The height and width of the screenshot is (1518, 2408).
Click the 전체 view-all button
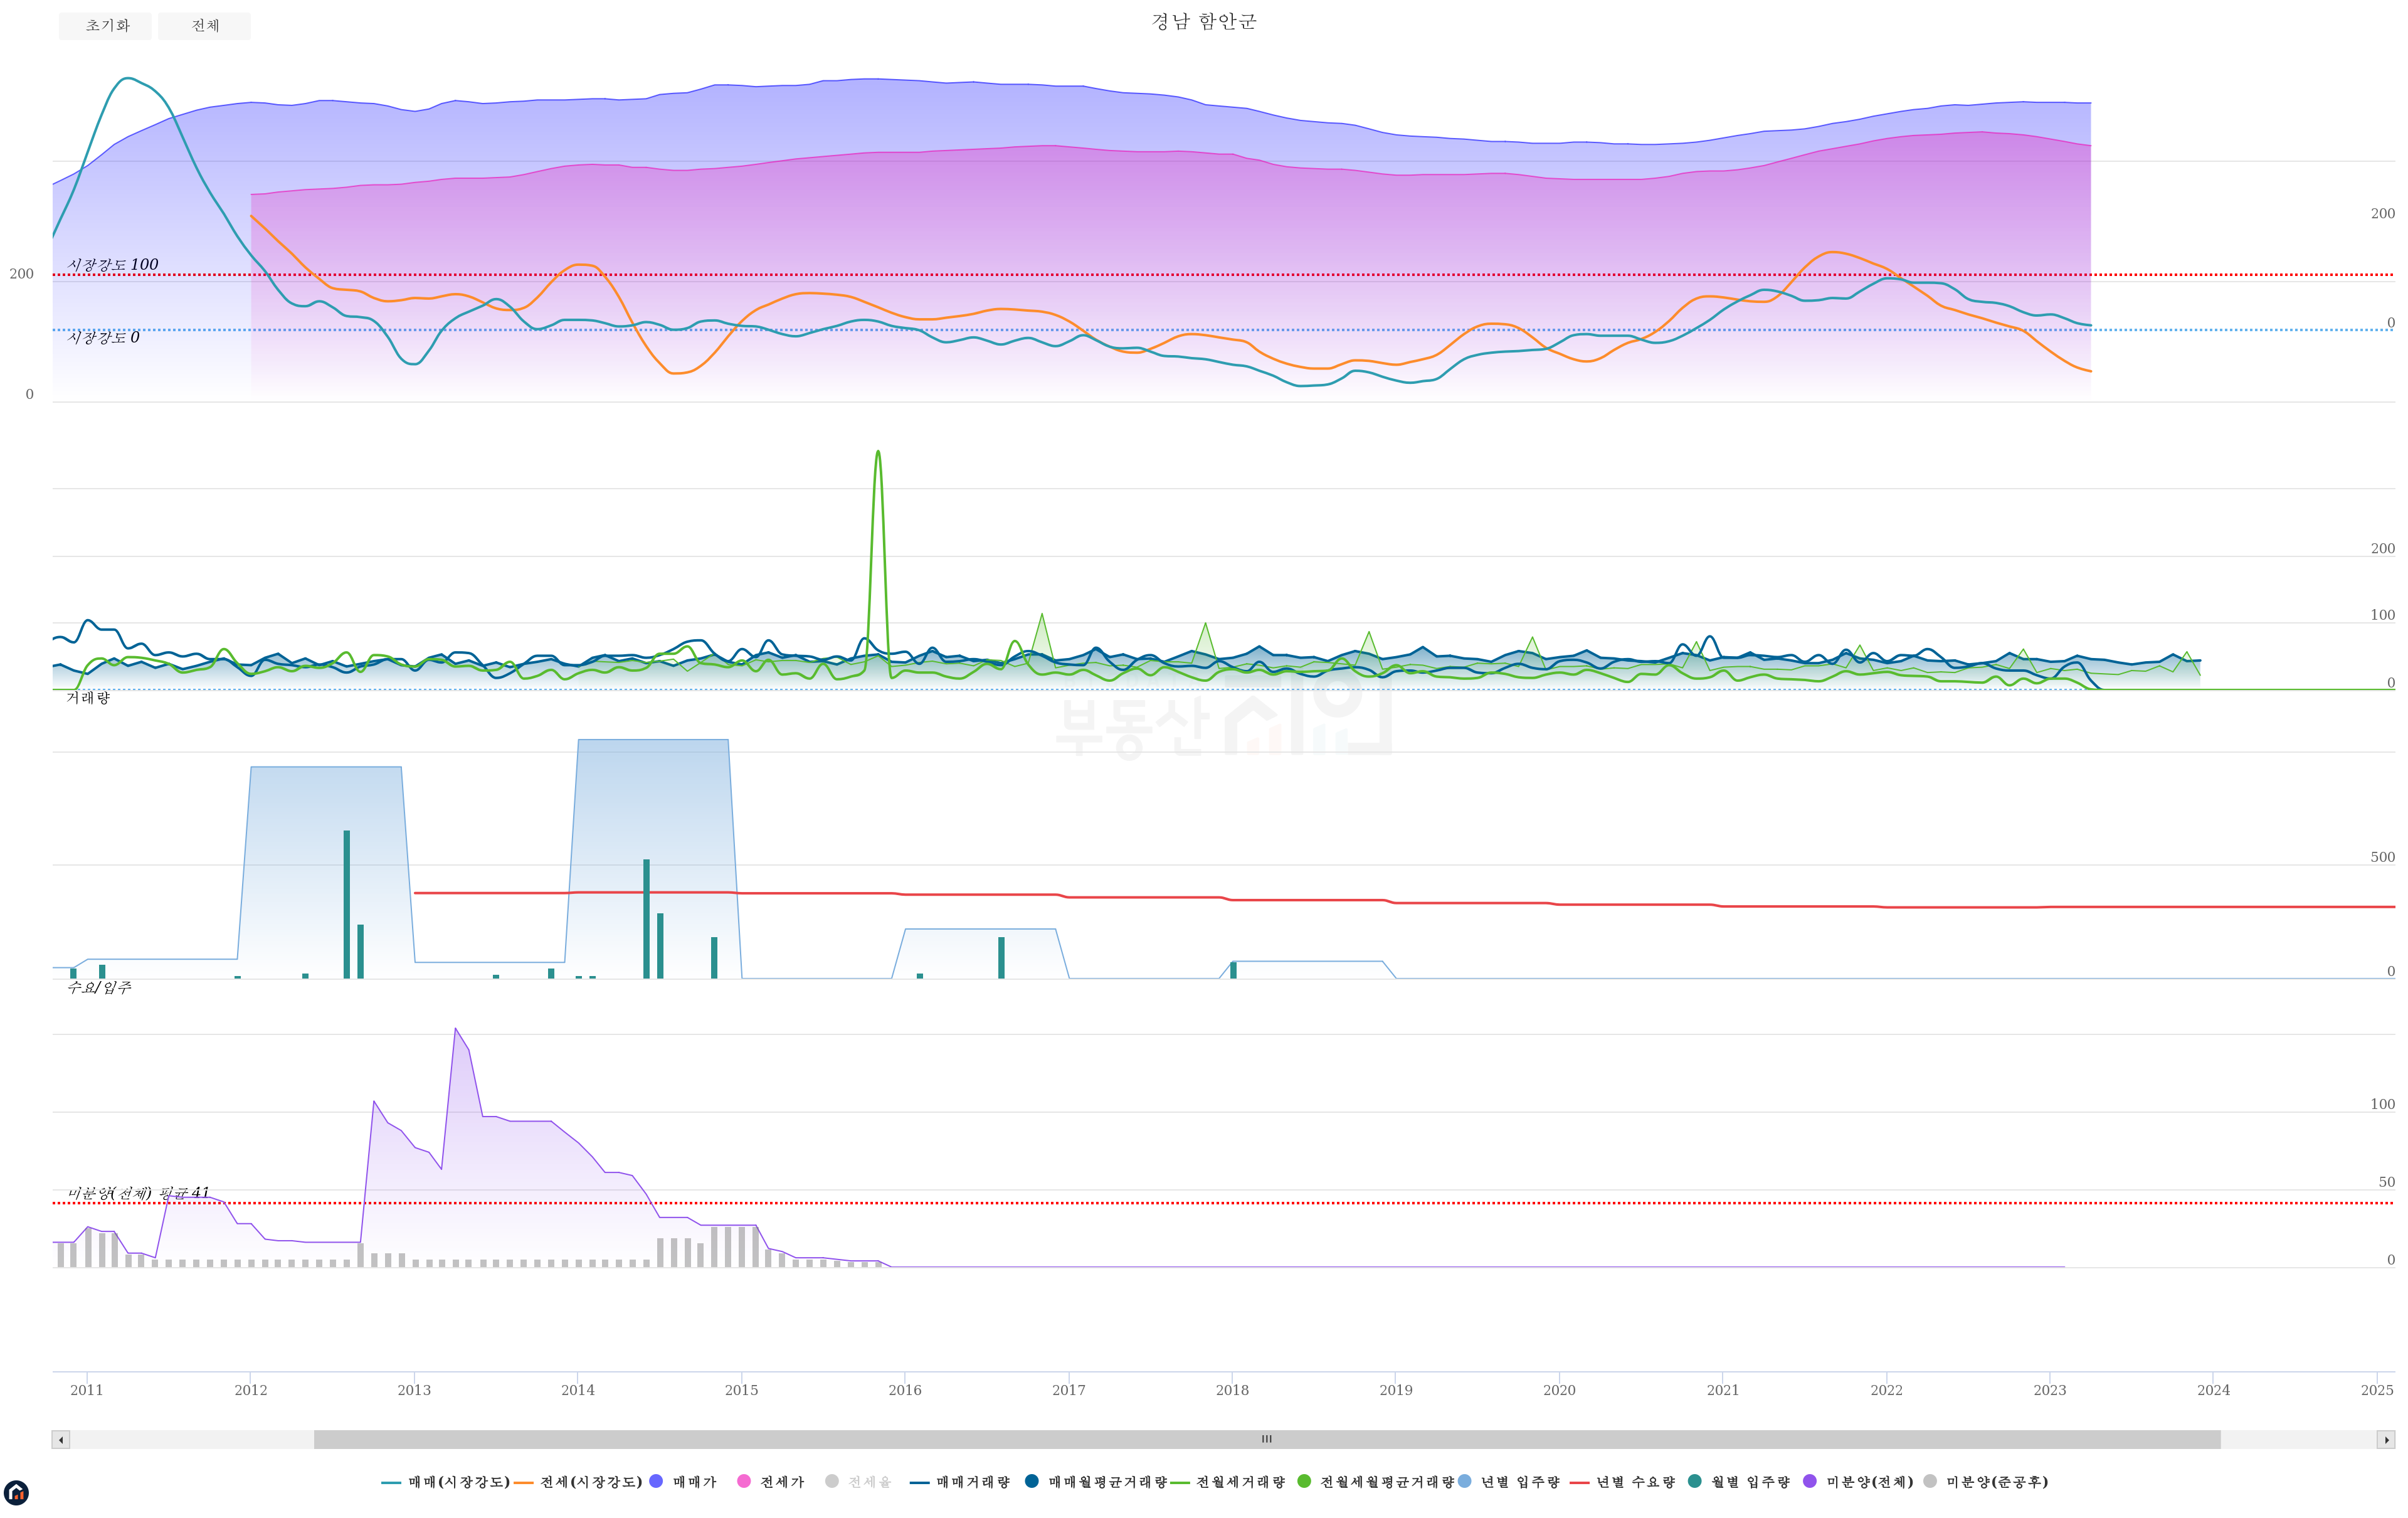click(204, 26)
